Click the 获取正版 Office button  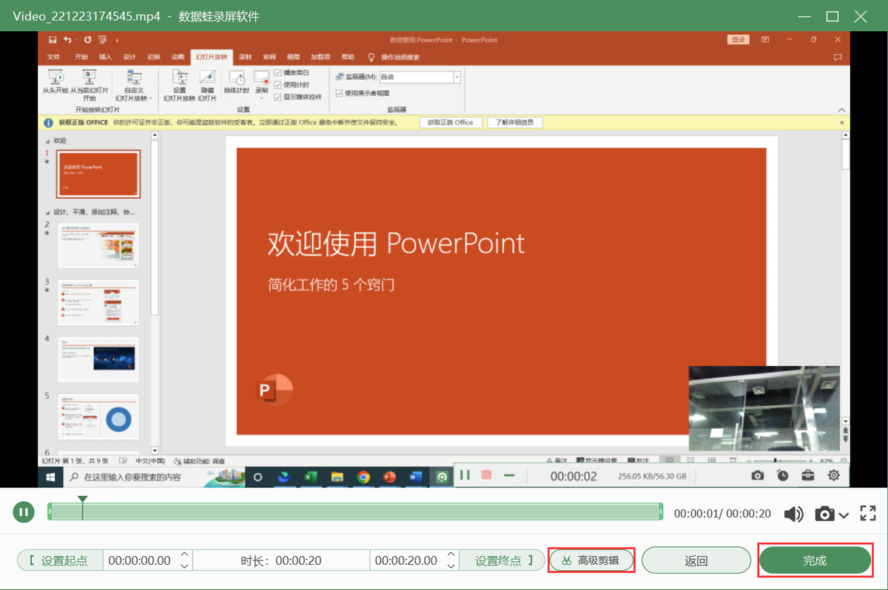pos(451,122)
